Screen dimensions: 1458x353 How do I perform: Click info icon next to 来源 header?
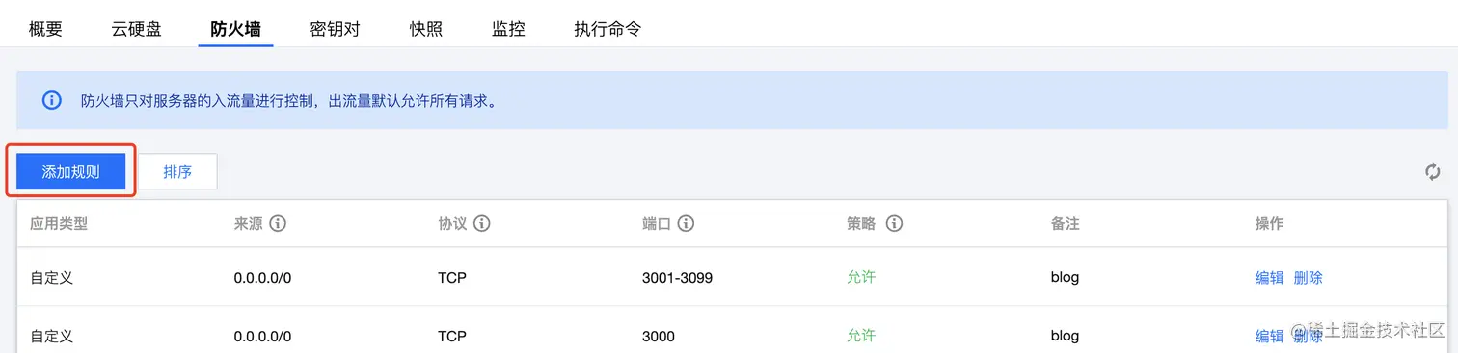click(278, 224)
